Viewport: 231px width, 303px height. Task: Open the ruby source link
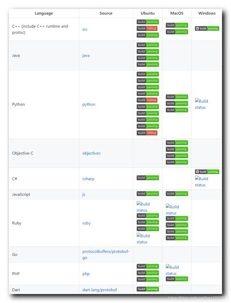click(86, 223)
